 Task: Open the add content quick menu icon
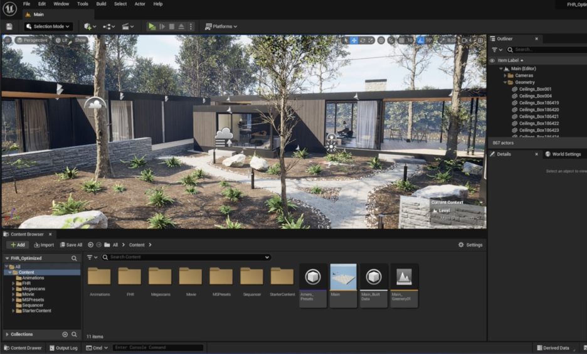(x=90, y=26)
